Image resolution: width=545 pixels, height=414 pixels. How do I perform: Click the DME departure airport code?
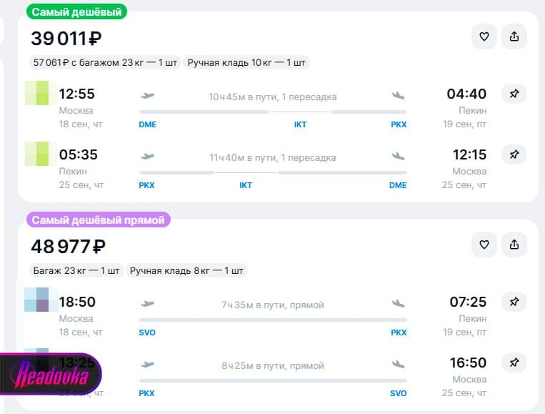[x=147, y=124]
